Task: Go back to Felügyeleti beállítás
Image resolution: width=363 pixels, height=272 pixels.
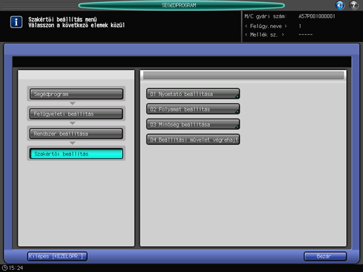Action: tap(77, 114)
